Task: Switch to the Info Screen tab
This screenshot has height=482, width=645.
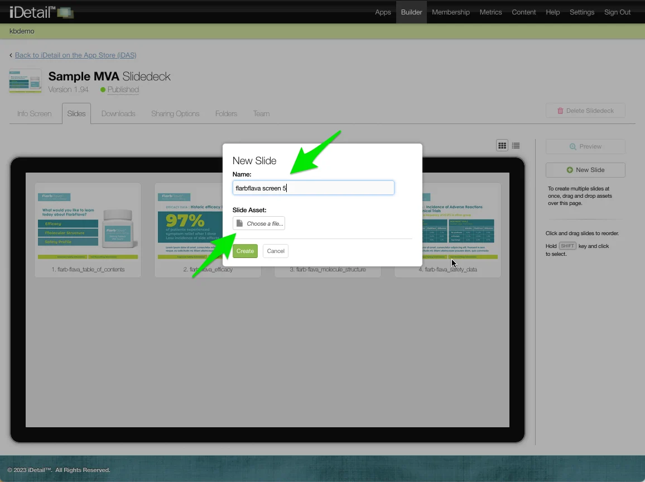Action: tap(34, 113)
